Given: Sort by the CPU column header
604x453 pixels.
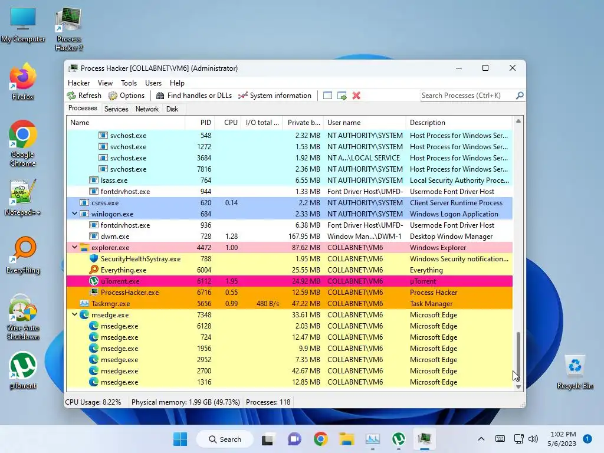Looking at the screenshot, I should [x=228, y=123].
